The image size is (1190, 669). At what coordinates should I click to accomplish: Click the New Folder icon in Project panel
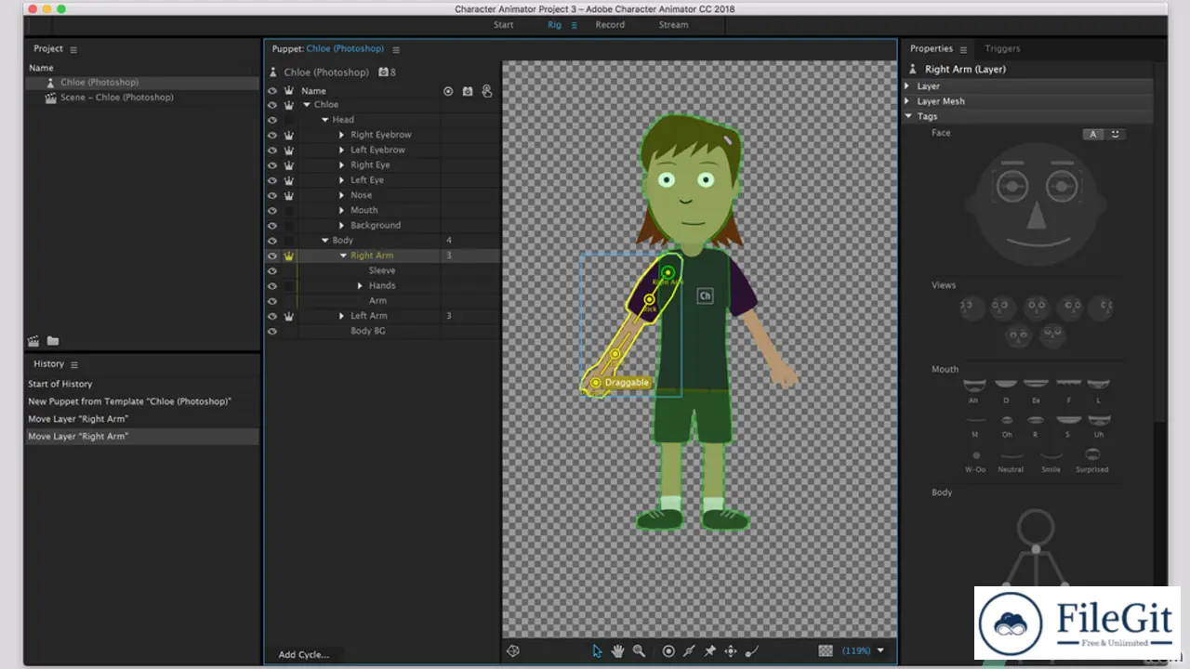53,341
